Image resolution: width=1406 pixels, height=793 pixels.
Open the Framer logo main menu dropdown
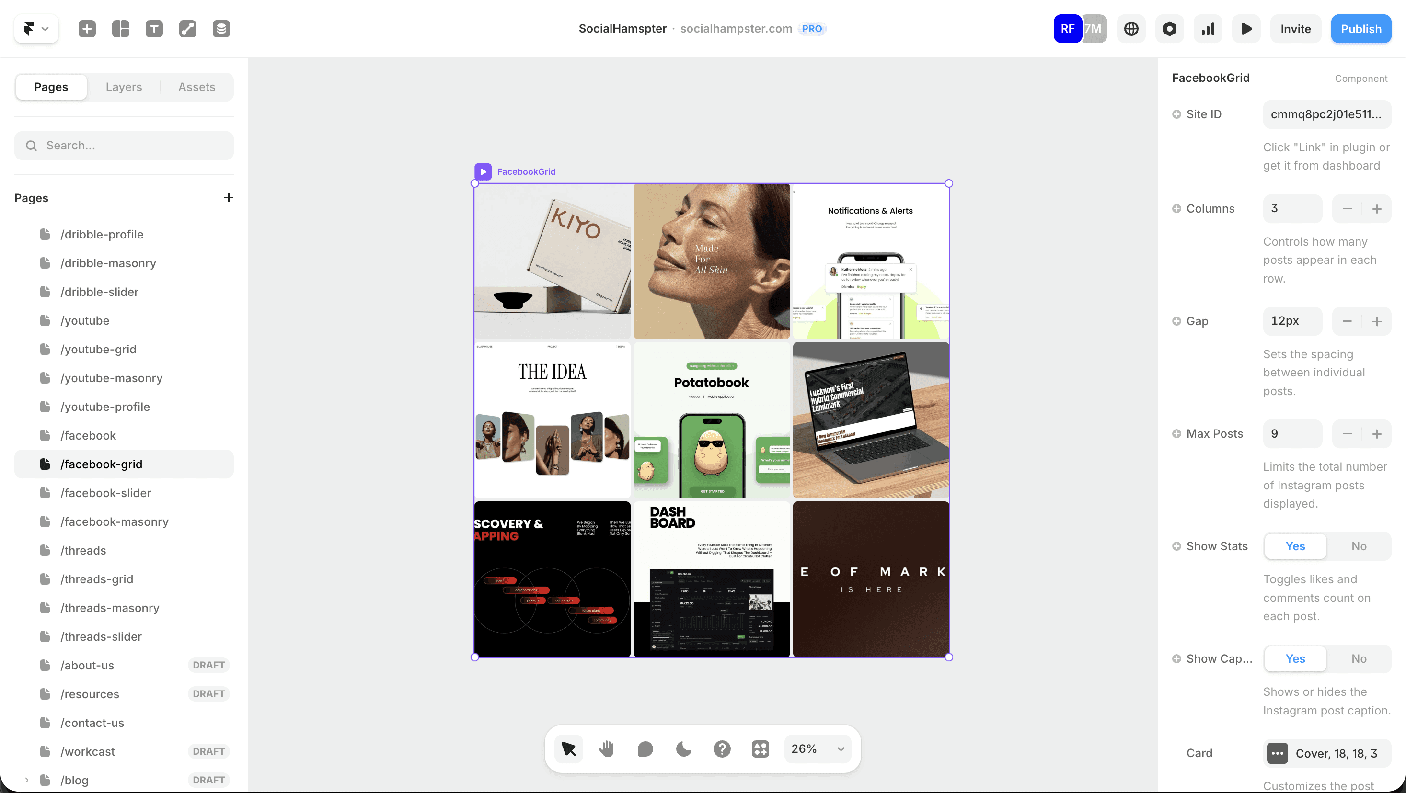36,28
